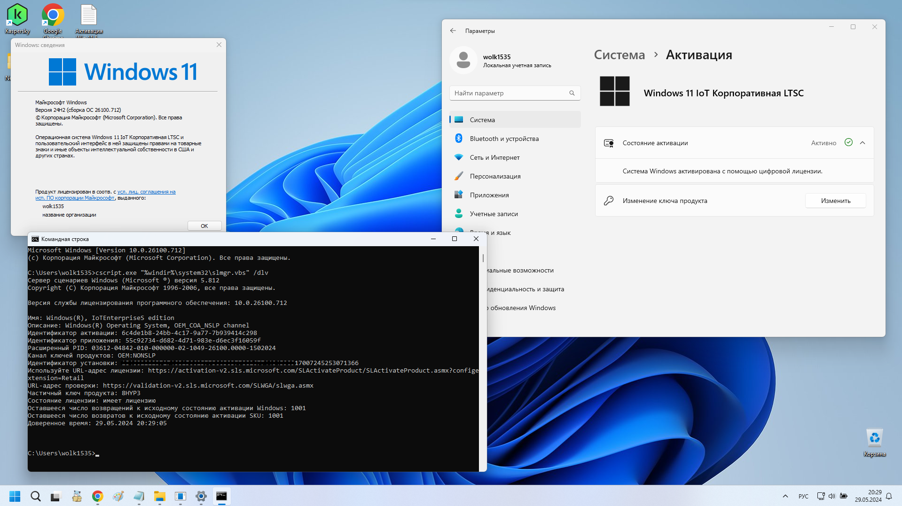Collapse the Состояние активации section chevron
This screenshot has width=902, height=506.
point(863,143)
